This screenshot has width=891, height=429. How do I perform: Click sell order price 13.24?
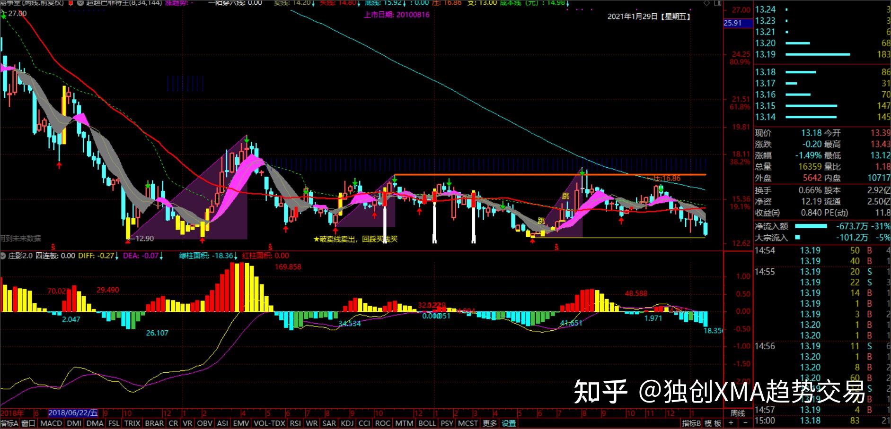click(x=765, y=9)
